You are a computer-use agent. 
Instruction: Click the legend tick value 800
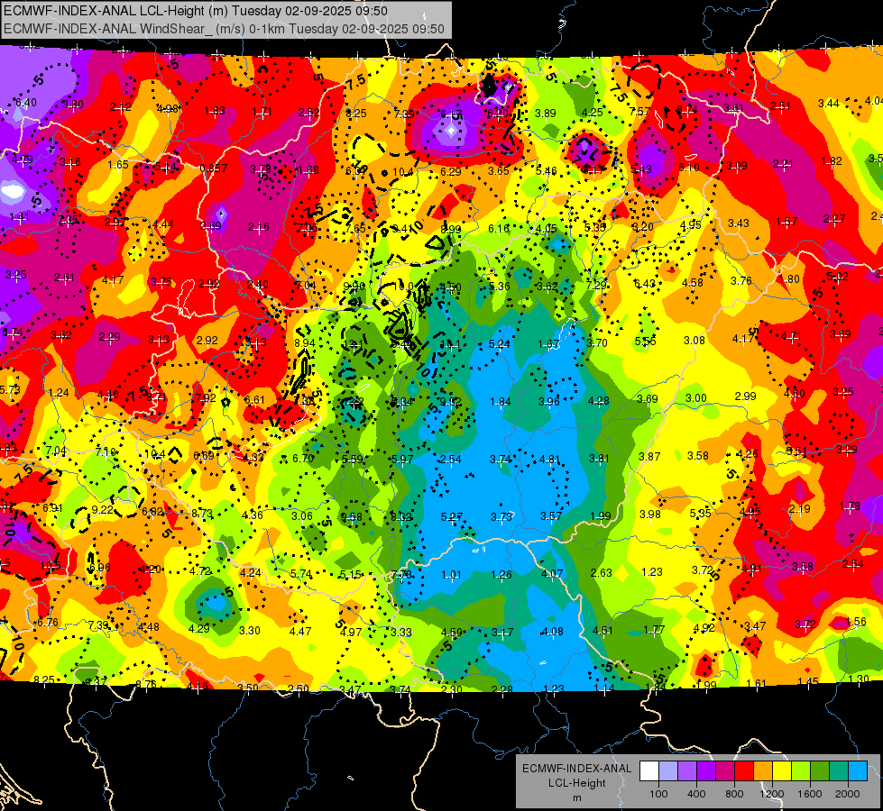coord(734,794)
